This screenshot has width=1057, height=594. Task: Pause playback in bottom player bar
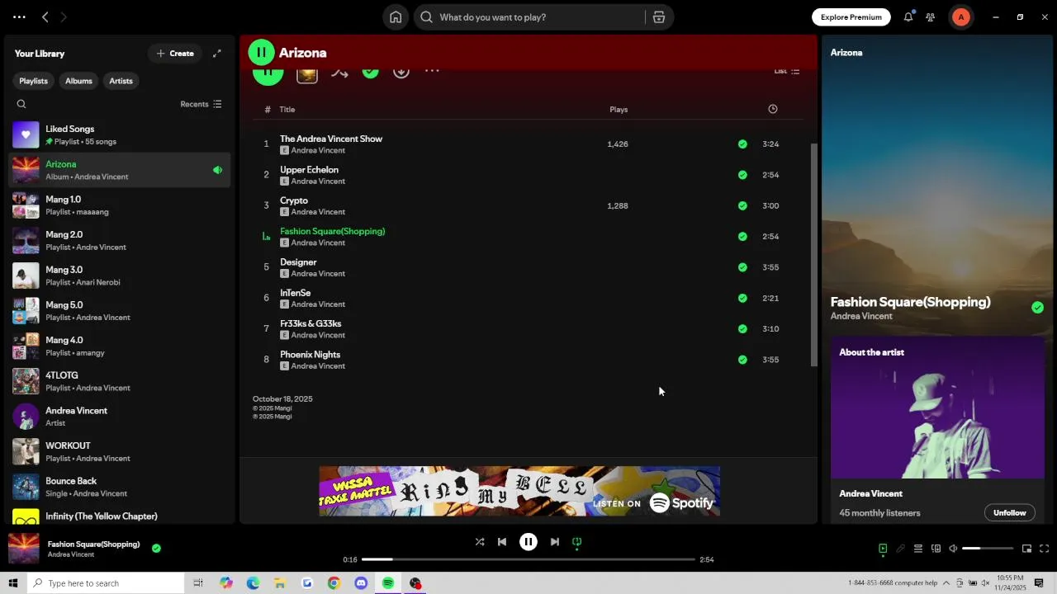pyautogui.click(x=528, y=542)
